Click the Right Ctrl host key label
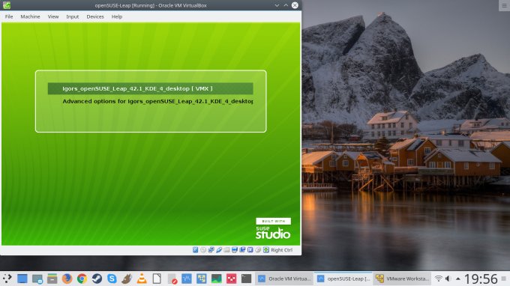Screen dimensions: 510x286 pyautogui.click(x=282, y=250)
